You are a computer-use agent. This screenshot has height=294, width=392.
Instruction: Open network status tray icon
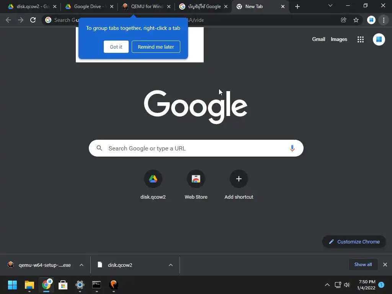pos(338,285)
